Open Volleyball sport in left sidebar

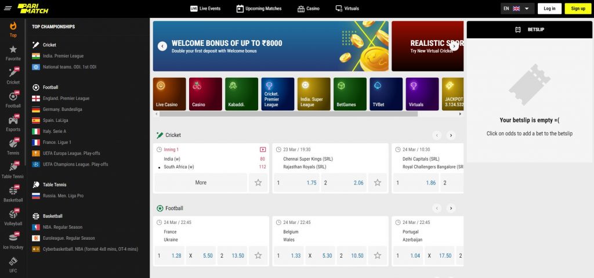(x=13, y=217)
